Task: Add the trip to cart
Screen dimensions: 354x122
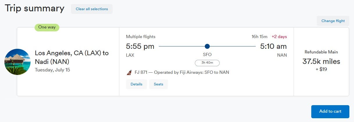Action: pos(330,112)
